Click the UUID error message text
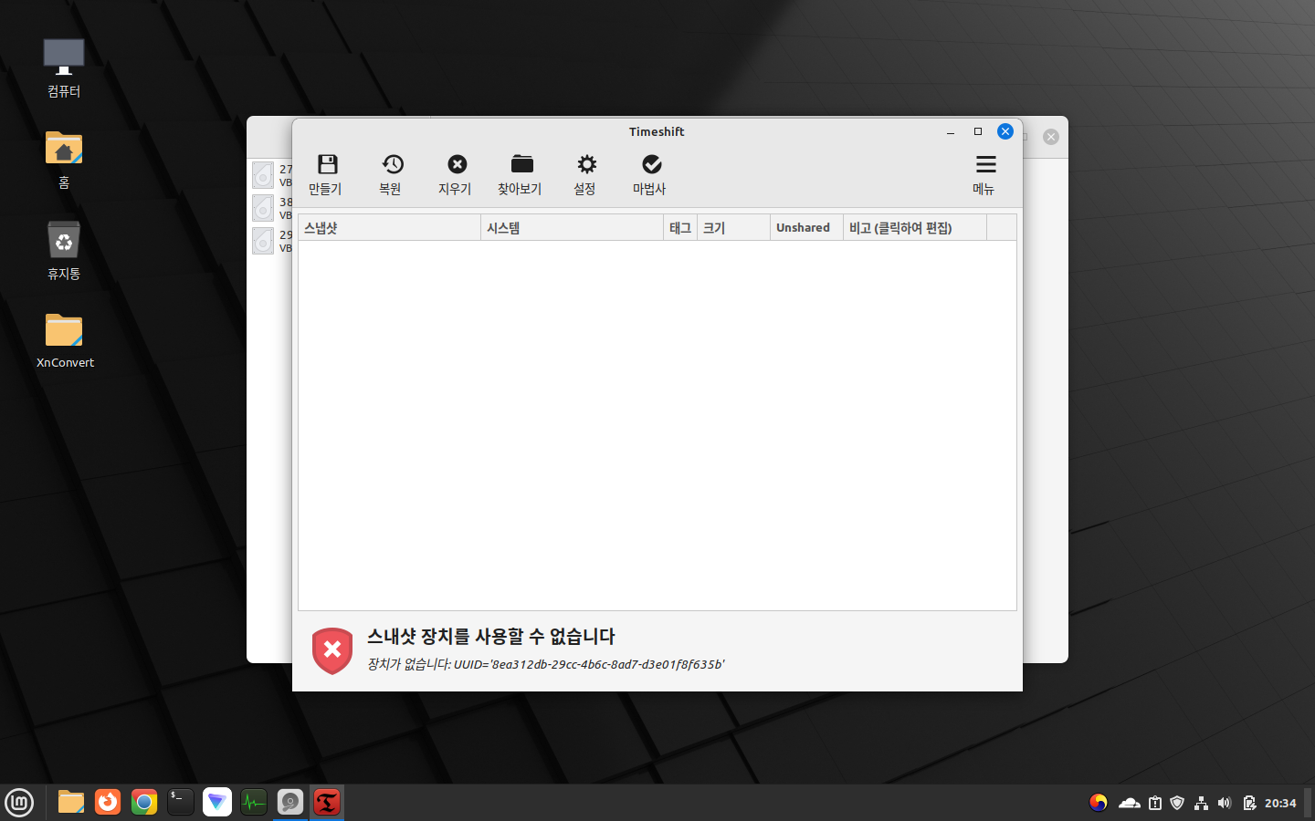The image size is (1315, 821). pyautogui.click(x=546, y=664)
